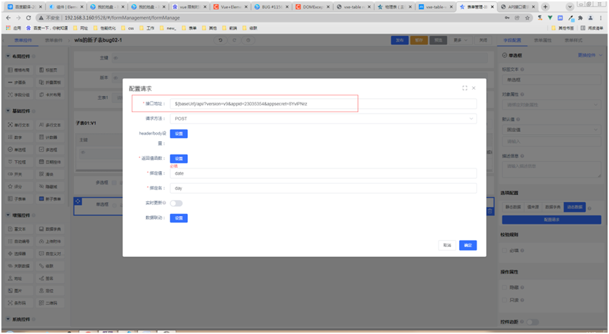Click the info icon next to 实时更新

click(164, 203)
